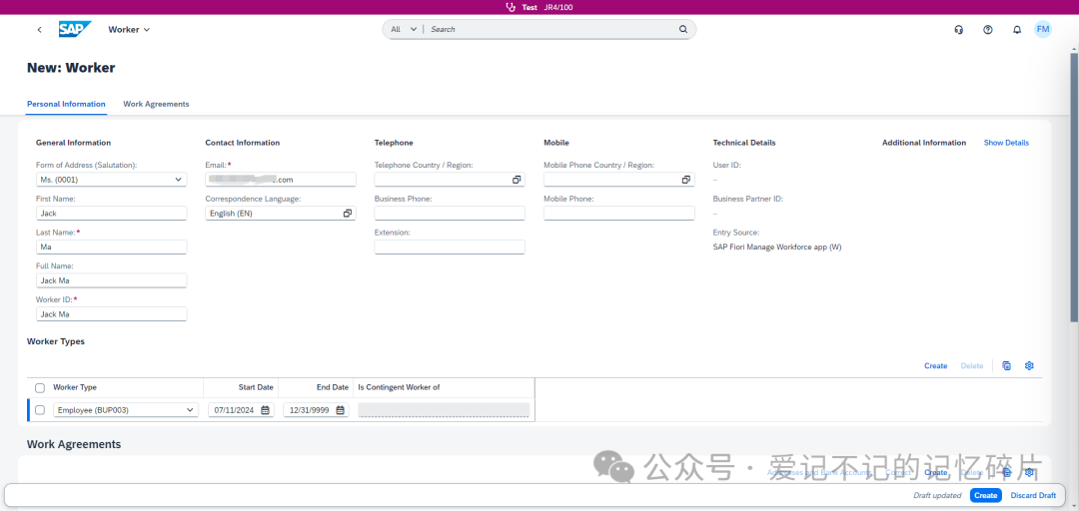This screenshot has height=511, width=1079.
Task: Click the search magnifier icon
Action: (683, 30)
